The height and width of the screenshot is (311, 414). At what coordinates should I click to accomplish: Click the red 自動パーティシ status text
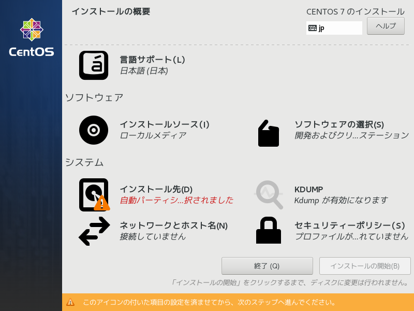click(x=176, y=200)
